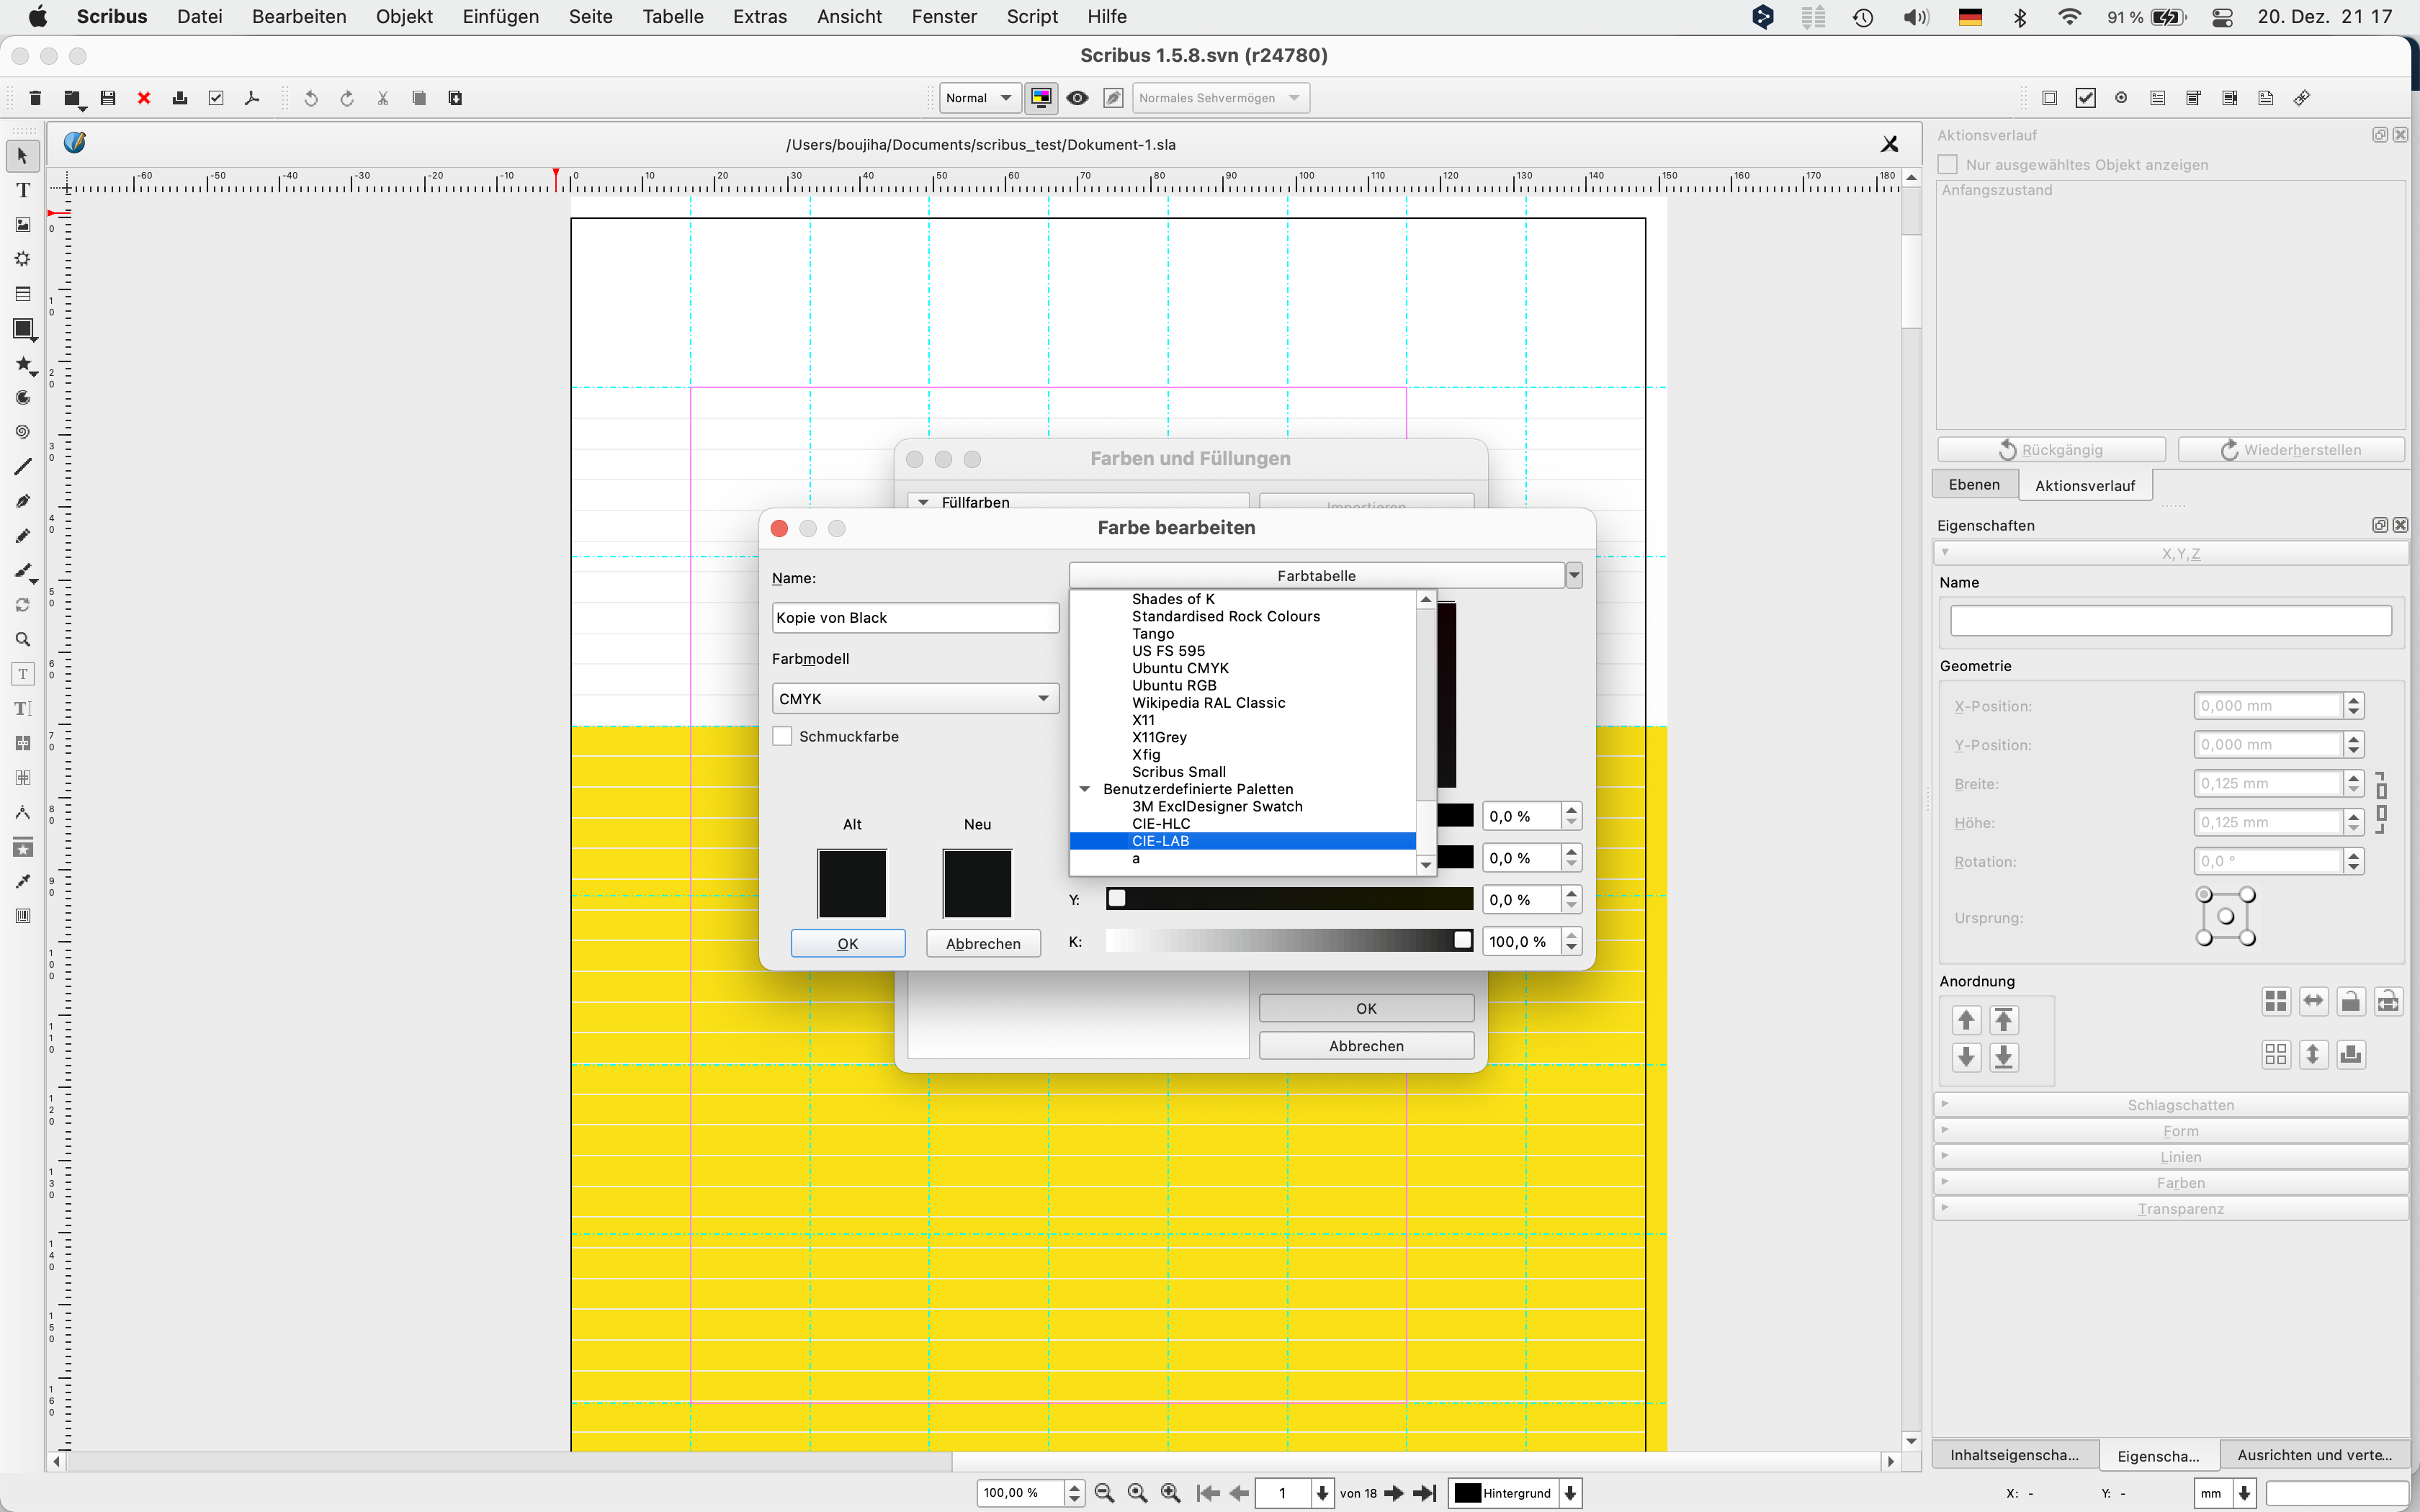Viewport: 2420px width, 1512px height.
Task: Click the Save document icon
Action: 108,98
